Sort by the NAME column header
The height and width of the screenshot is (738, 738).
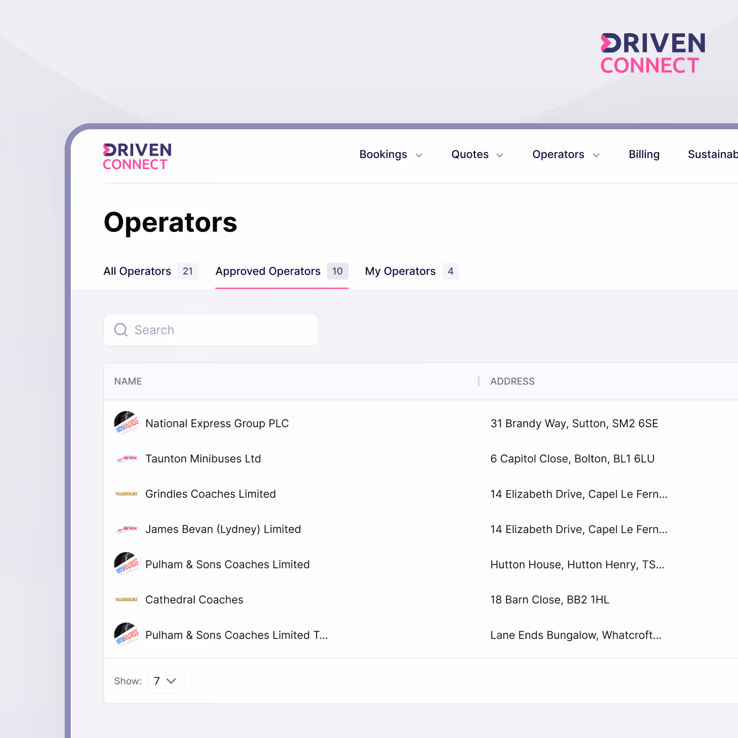pos(128,381)
